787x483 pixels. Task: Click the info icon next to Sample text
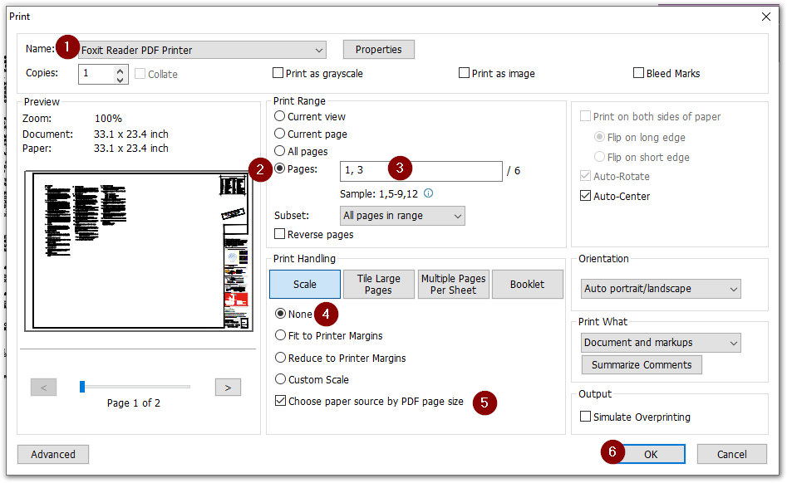coord(429,193)
